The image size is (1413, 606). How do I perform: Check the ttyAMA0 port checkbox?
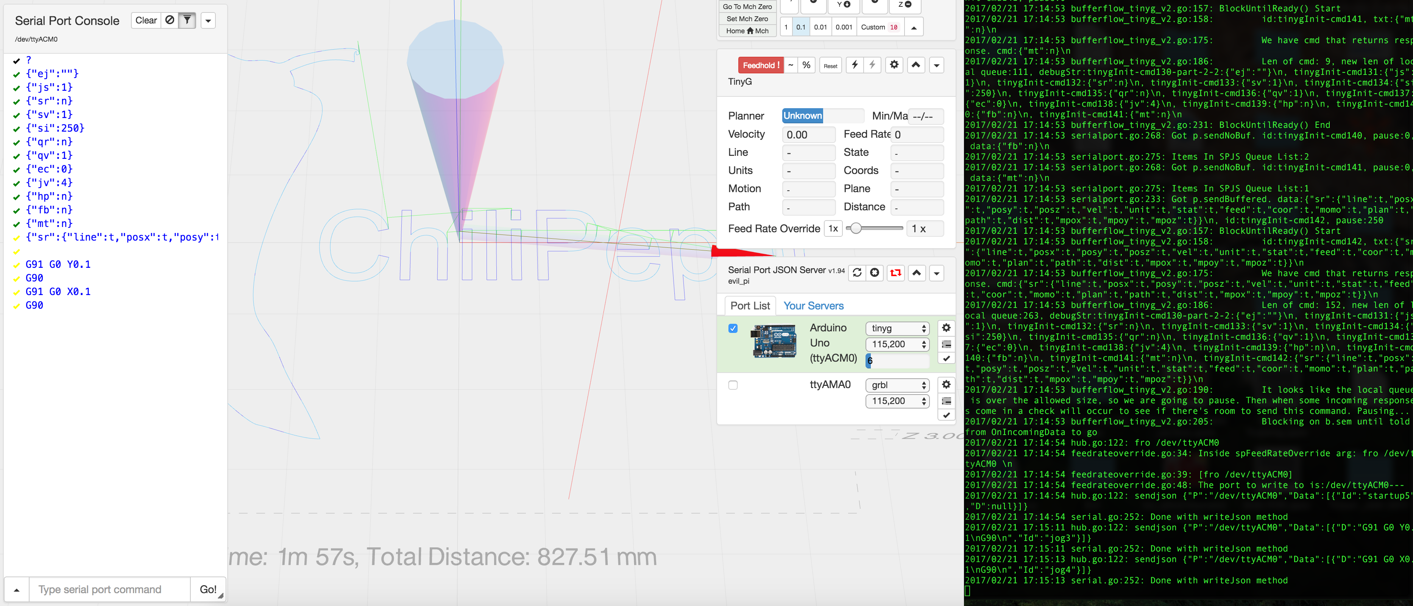coord(733,385)
